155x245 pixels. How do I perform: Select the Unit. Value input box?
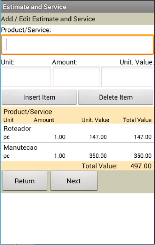pos(127,77)
